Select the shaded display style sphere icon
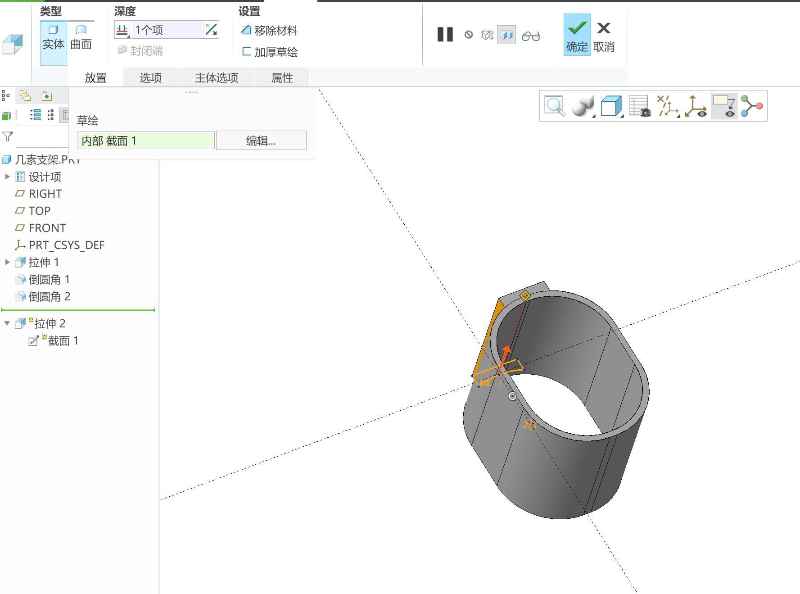Image resolution: width=800 pixels, height=594 pixels. coord(583,106)
